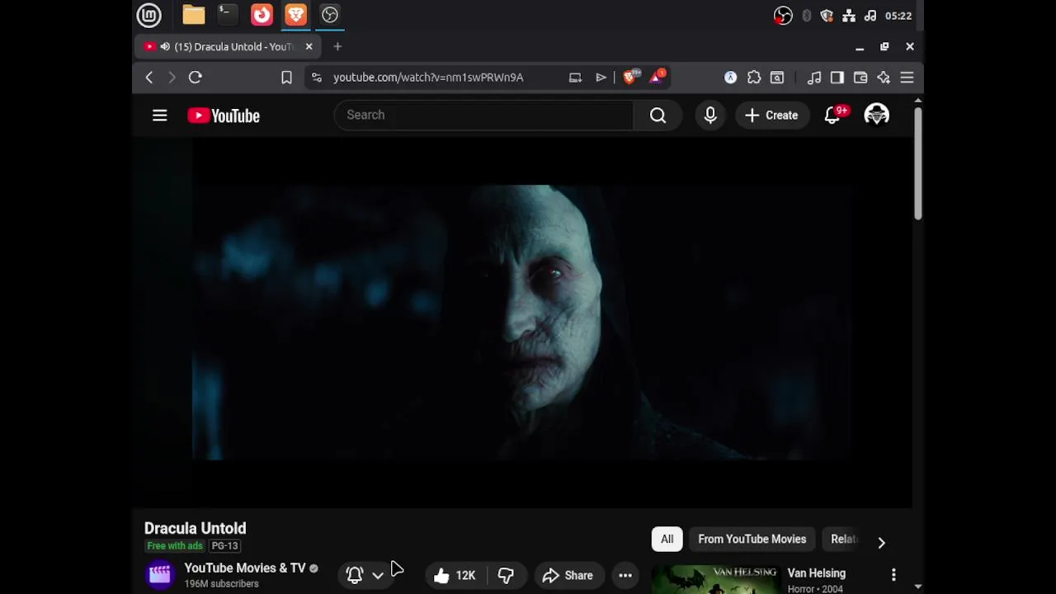This screenshot has width=1056, height=594.
Task: Select the Dracula Untold browser tab
Action: point(229,47)
